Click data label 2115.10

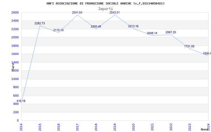58,30
